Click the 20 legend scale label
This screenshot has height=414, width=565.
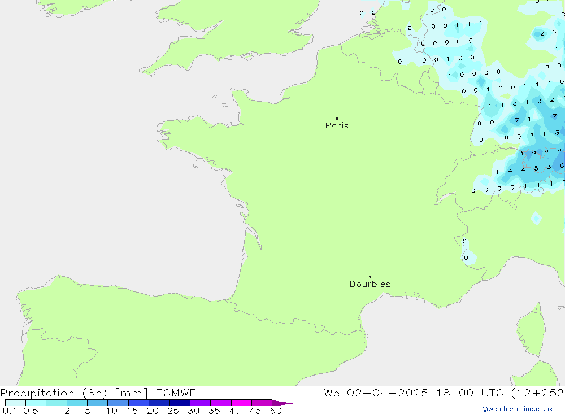pyautogui.click(x=153, y=411)
